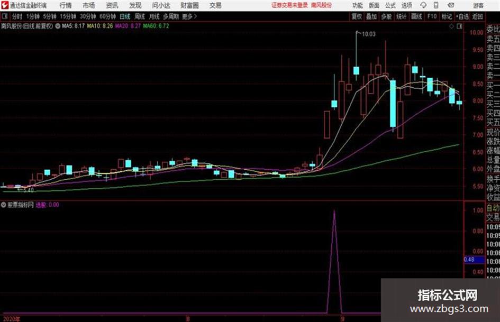Screen dimensions: 500x322
Task: Click the 标记 toolbar button
Action: point(447,16)
